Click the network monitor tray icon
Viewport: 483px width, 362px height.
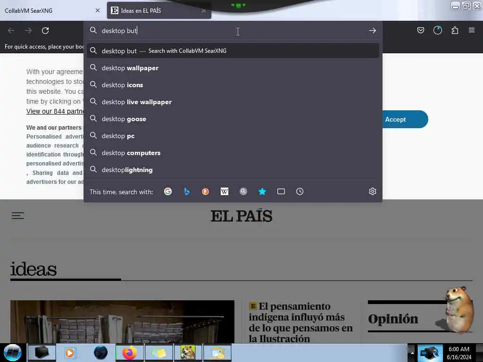429,353
